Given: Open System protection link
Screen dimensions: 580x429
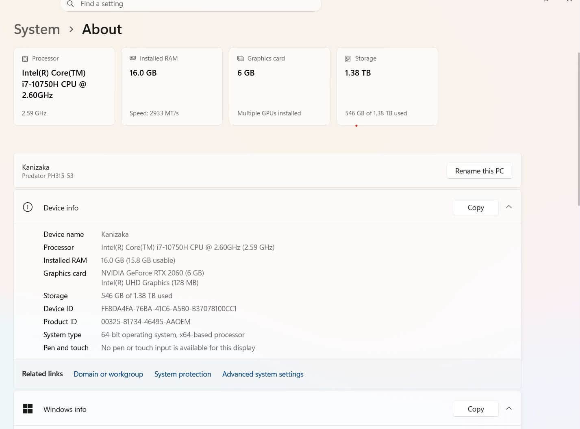Looking at the screenshot, I should coord(182,374).
